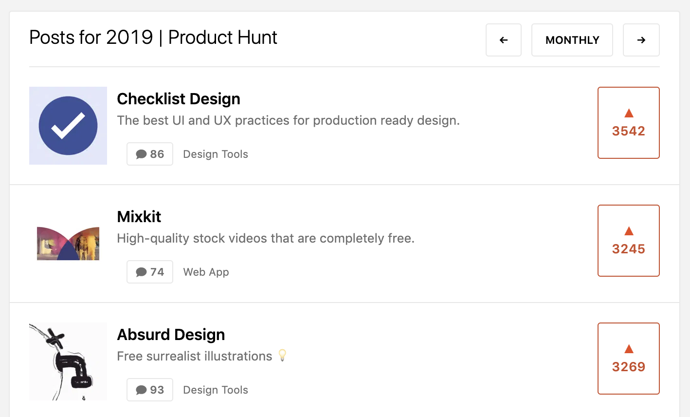Upvote Absurd Design with 3269 votes

coord(628,359)
